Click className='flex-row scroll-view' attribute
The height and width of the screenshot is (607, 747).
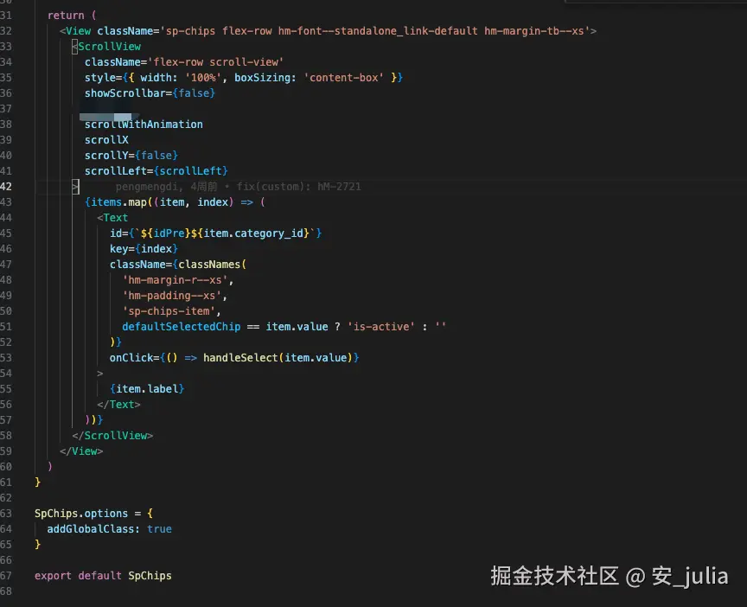click(x=184, y=62)
